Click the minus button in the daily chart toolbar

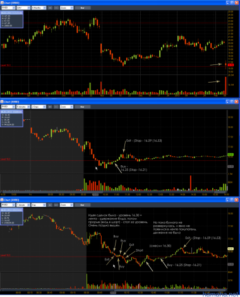(56, 8)
